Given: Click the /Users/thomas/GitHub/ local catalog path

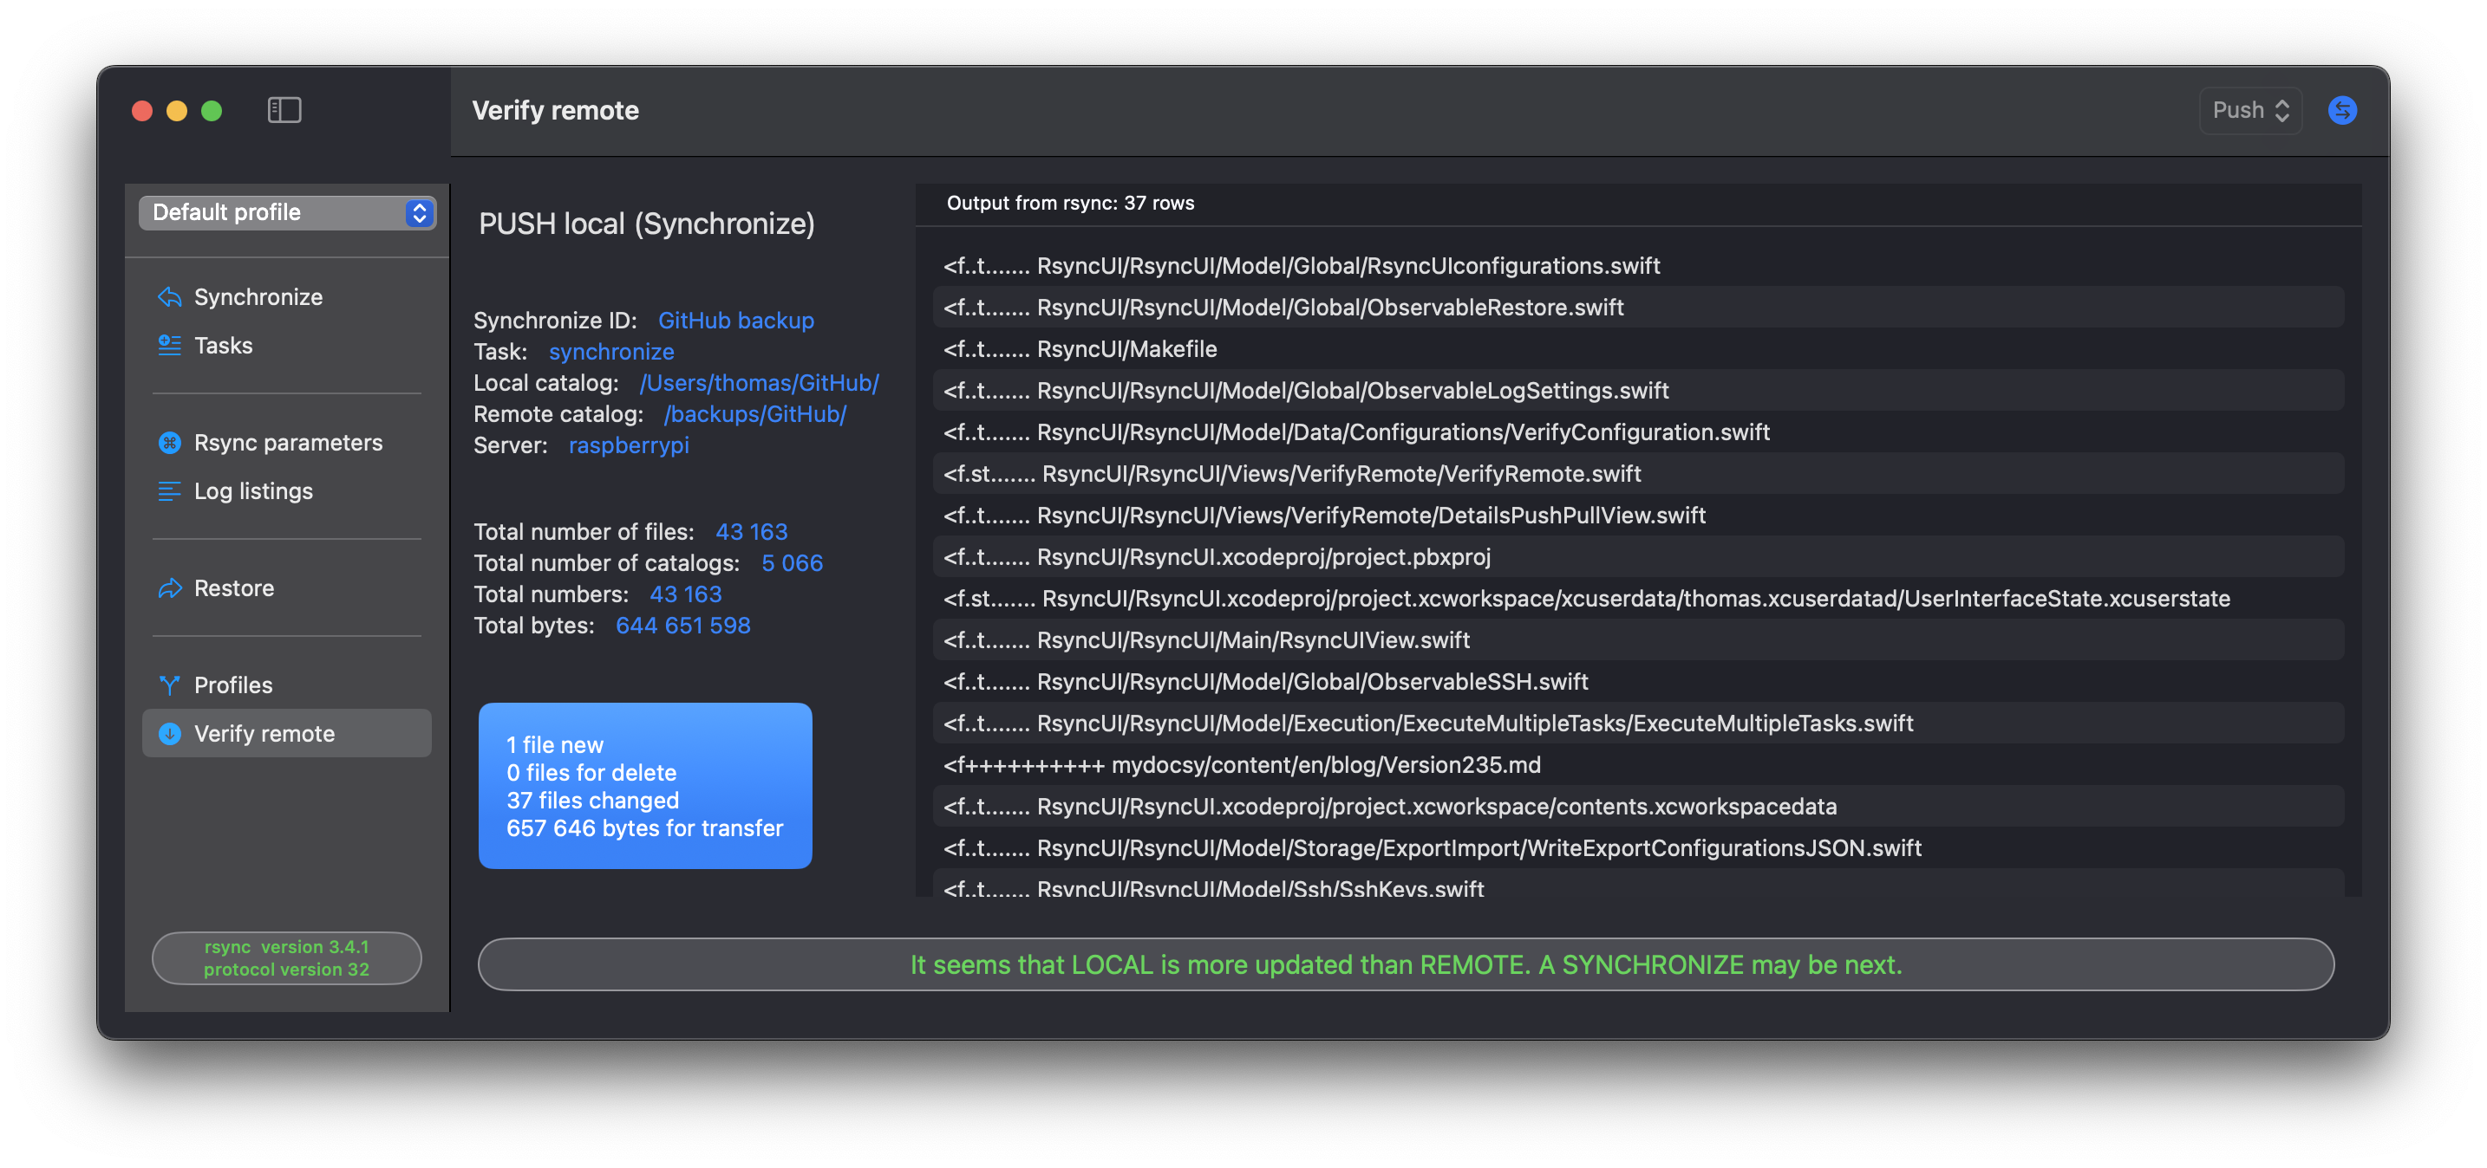Looking at the screenshot, I should click(x=759, y=383).
